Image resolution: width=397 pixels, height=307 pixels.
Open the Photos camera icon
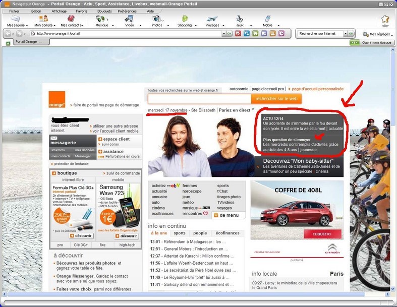pyautogui.click(x=157, y=19)
